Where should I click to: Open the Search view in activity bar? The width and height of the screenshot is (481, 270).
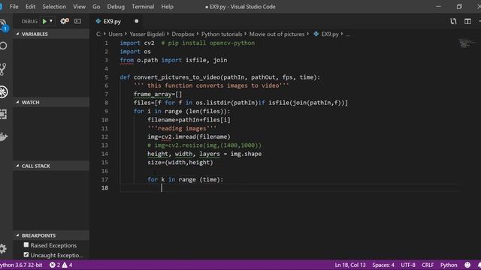[x=3, y=46]
